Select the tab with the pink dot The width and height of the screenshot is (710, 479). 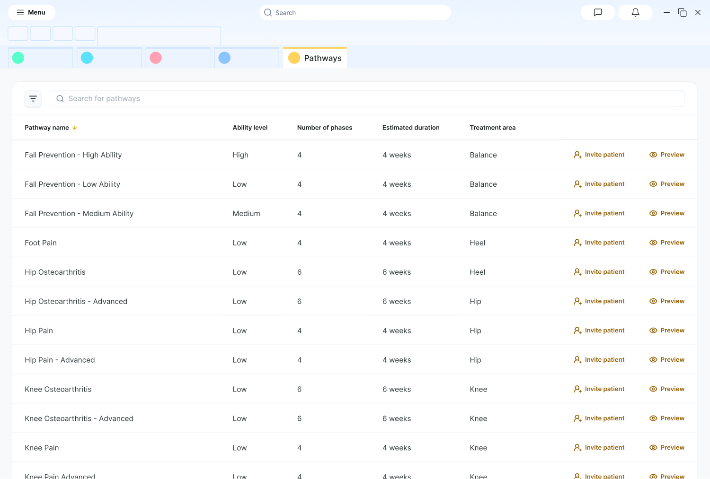tap(178, 58)
